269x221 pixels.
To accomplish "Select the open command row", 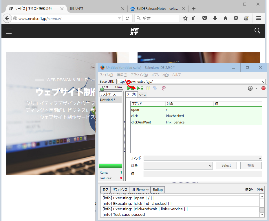I will (196, 110).
